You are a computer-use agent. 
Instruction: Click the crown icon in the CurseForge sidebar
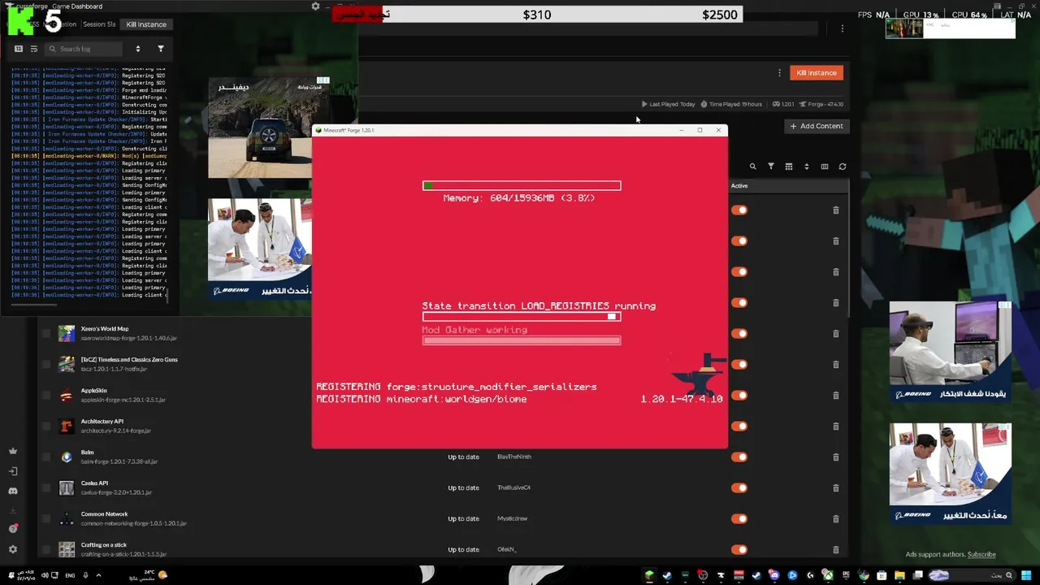point(13,451)
